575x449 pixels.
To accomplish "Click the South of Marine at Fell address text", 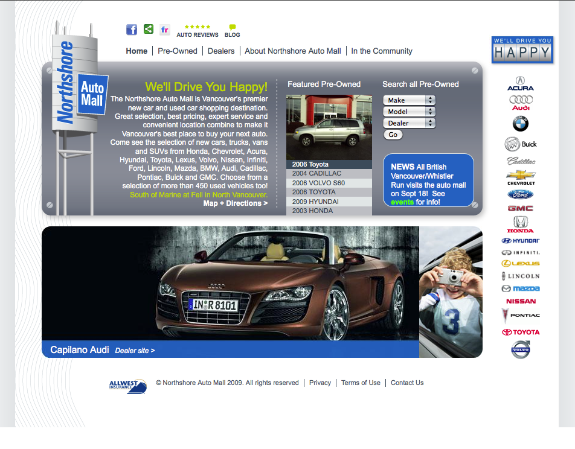I will click(x=198, y=195).
